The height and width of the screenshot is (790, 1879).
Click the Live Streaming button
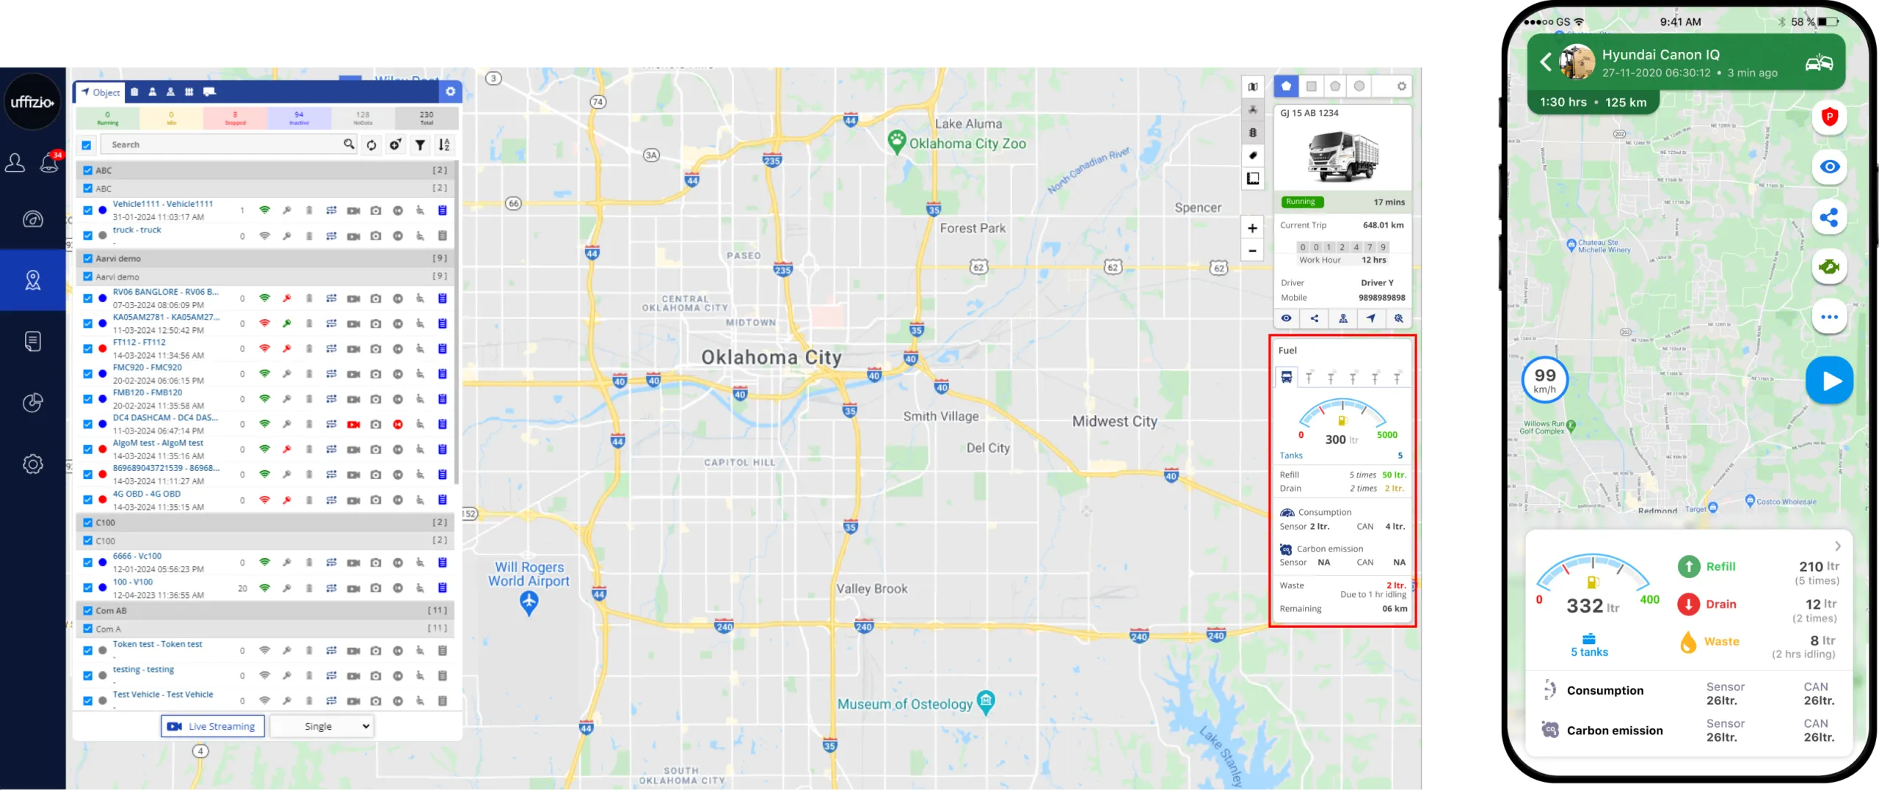click(x=213, y=726)
